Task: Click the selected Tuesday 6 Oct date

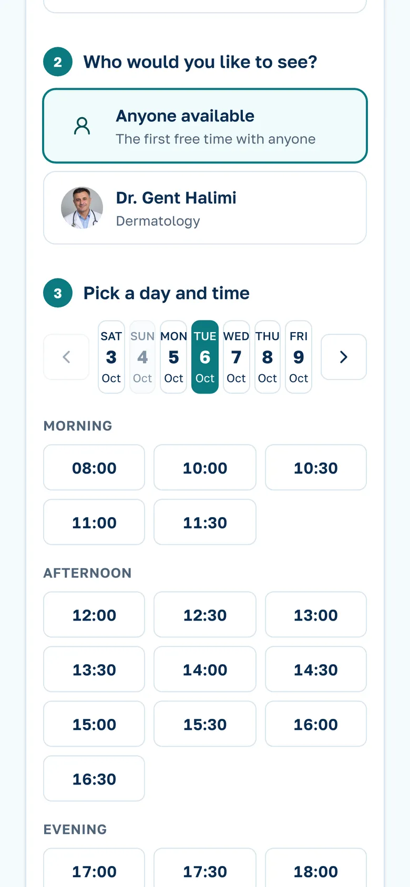Action: point(205,357)
